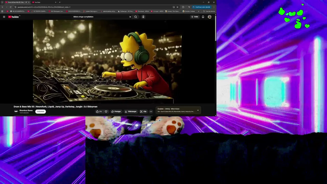Image resolution: width=327 pixels, height=184 pixels.
Task: Show hidden bookmarks overflow chevron
Action: point(198,11)
